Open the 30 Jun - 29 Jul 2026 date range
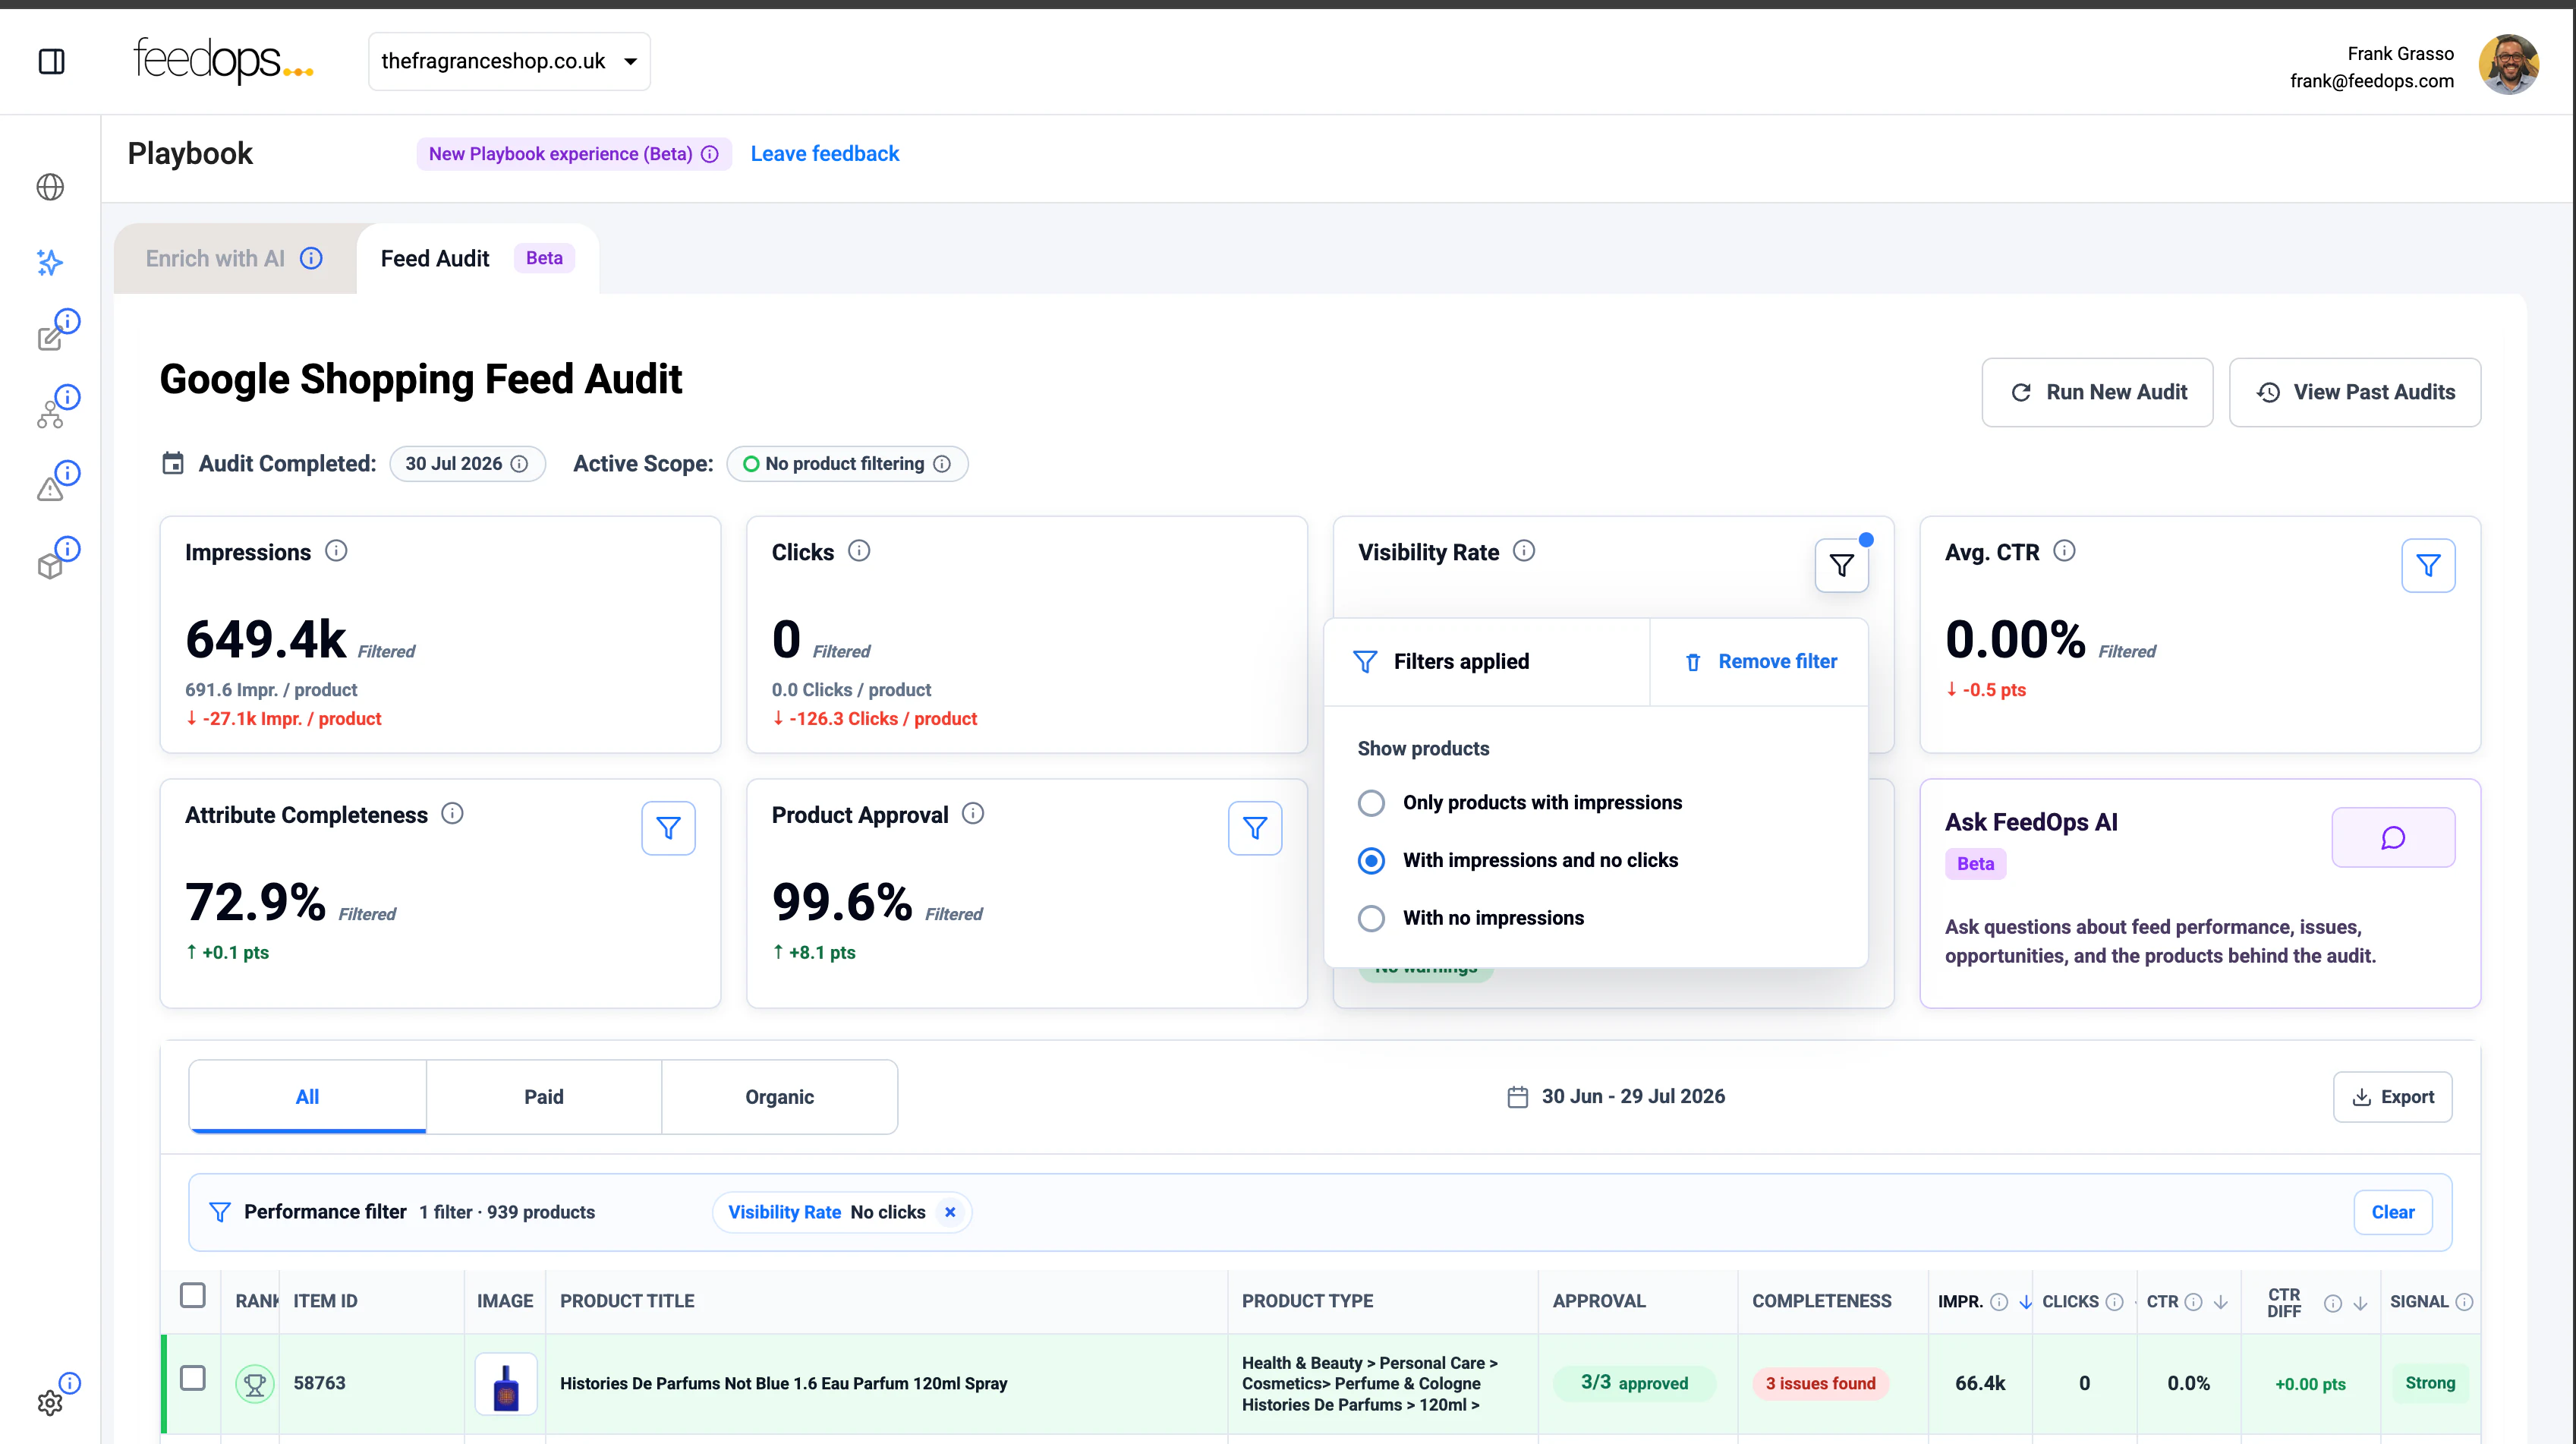This screenshot has width=2576, height=1444. click(1616, 1097)
